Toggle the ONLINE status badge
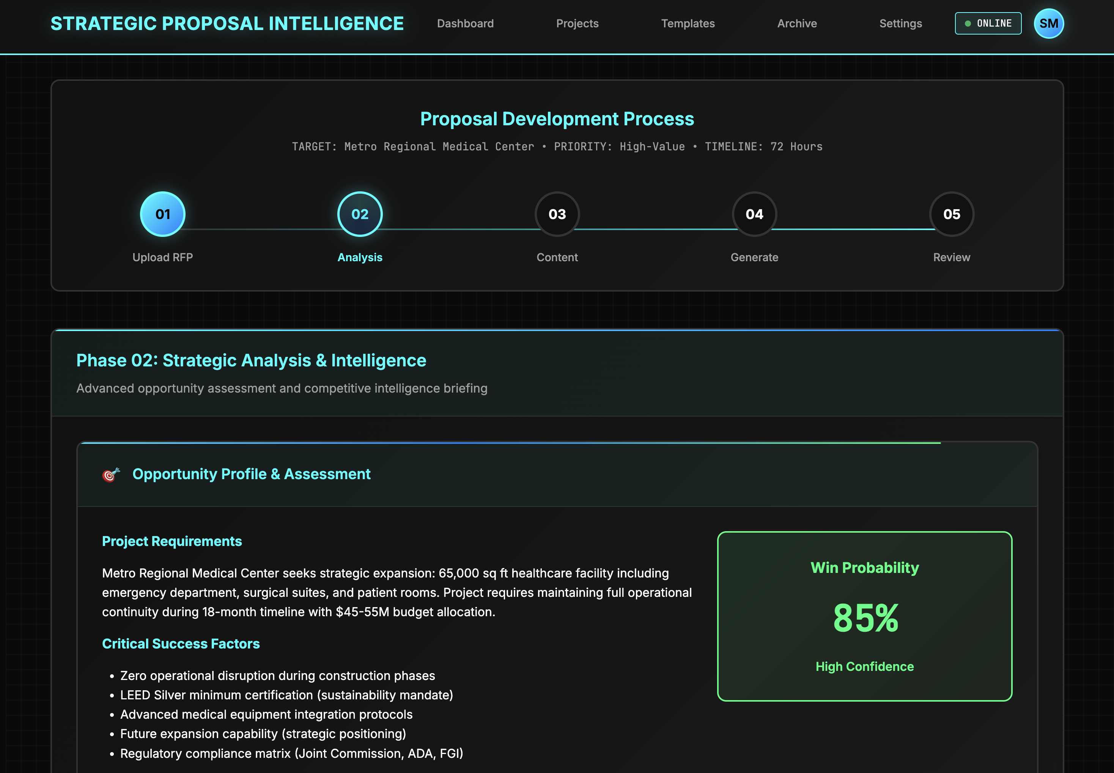This screenshot has width=1114, height=773. coord(988,23)
